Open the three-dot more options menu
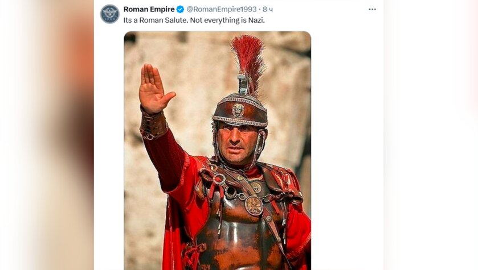This screenshot has height=270, width=478. [x=372, y=9]
